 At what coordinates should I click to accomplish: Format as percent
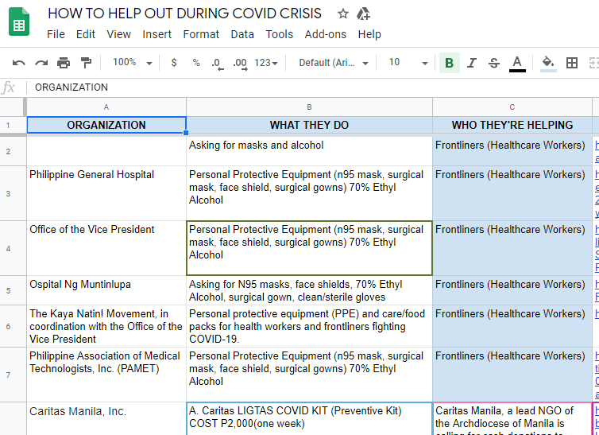pyautogui.click(x=196, y=63)
